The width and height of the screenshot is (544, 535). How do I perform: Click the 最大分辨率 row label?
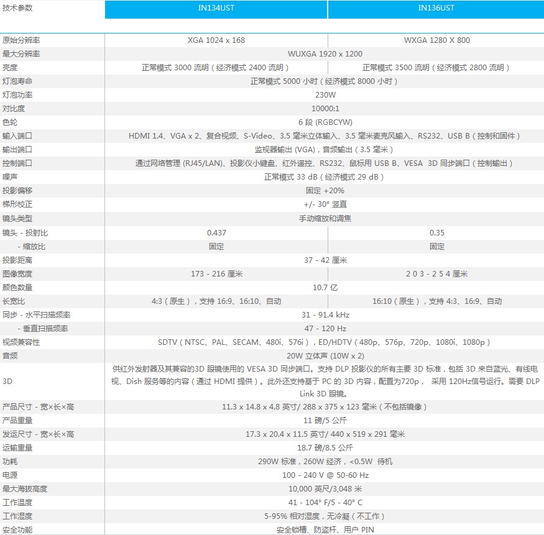[x=21, y=53]
